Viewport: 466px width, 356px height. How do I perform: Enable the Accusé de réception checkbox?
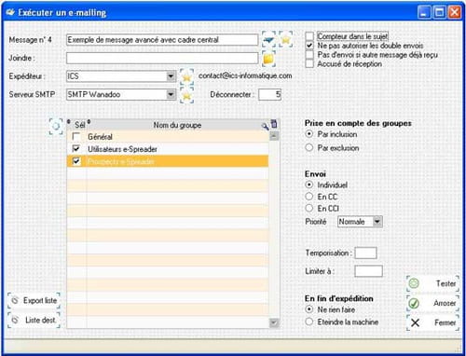(x=309, y=63)
